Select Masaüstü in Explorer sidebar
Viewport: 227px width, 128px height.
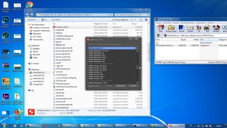(37, 33)
